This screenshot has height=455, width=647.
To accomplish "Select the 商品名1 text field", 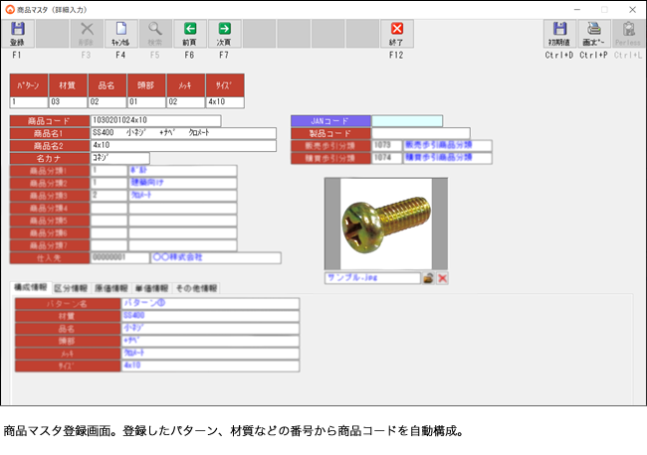I will (x=182, y=133).
